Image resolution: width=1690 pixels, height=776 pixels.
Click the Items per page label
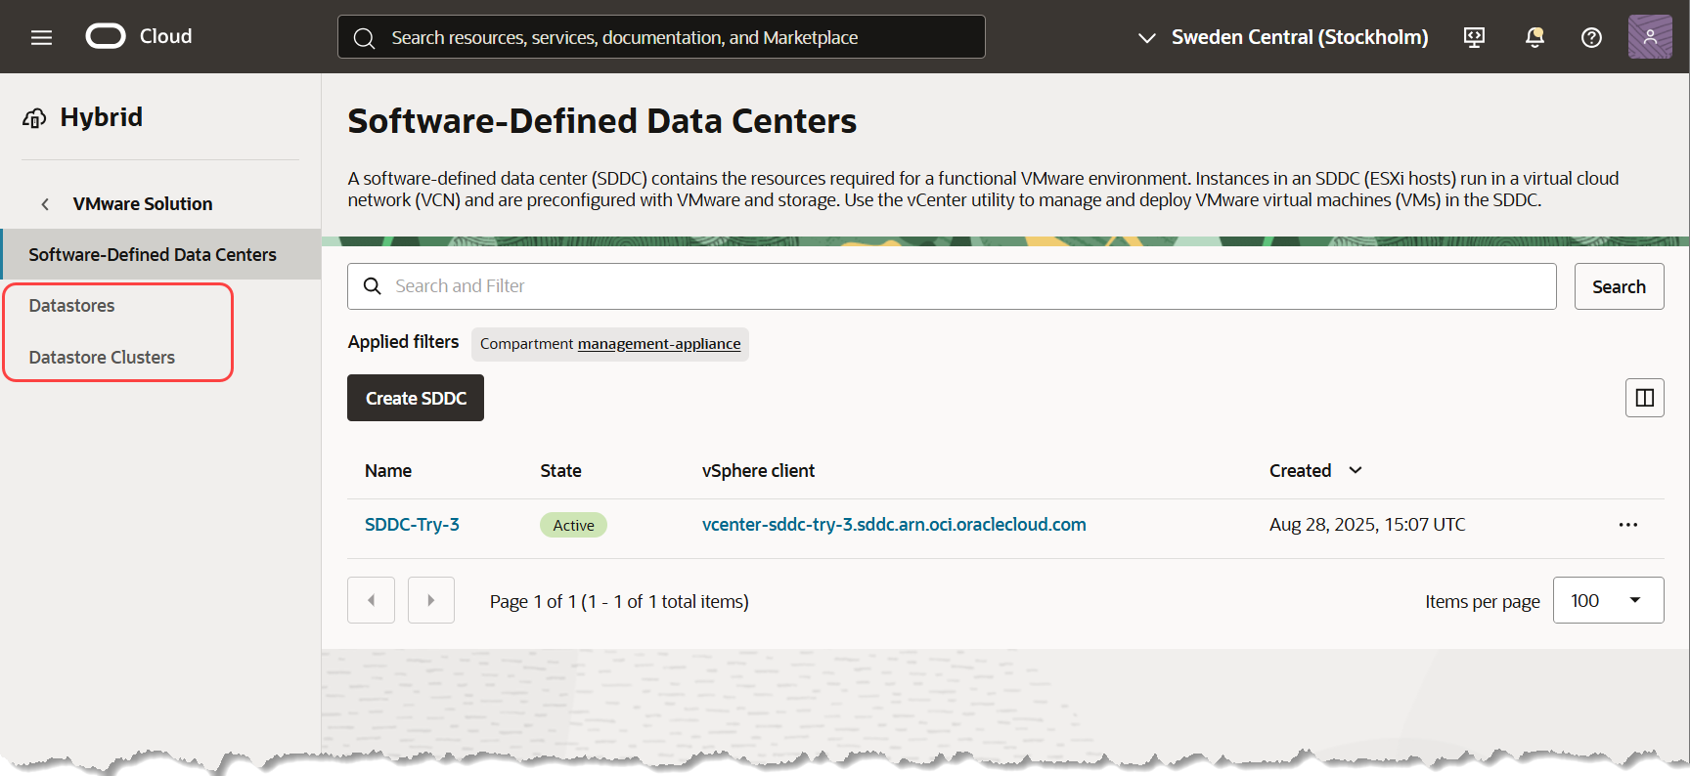(x=1482, y=602)
